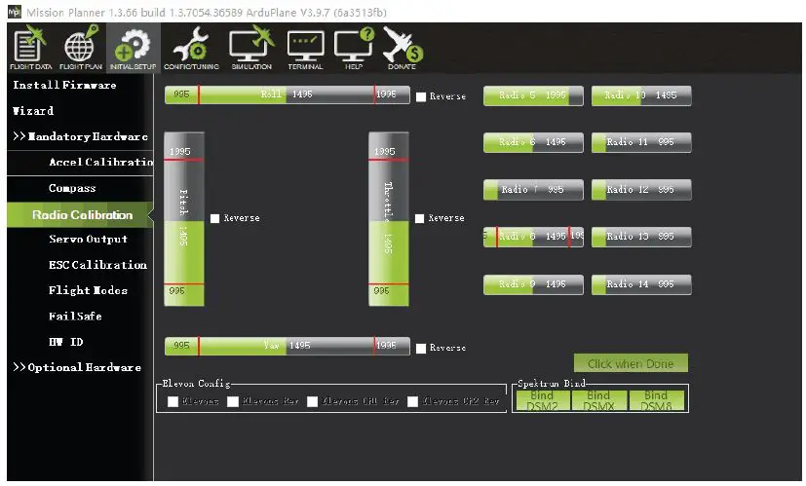The width and height of the screenshot is (806, 486).
Task: Open the Flight Data screen
Action: 30,48
